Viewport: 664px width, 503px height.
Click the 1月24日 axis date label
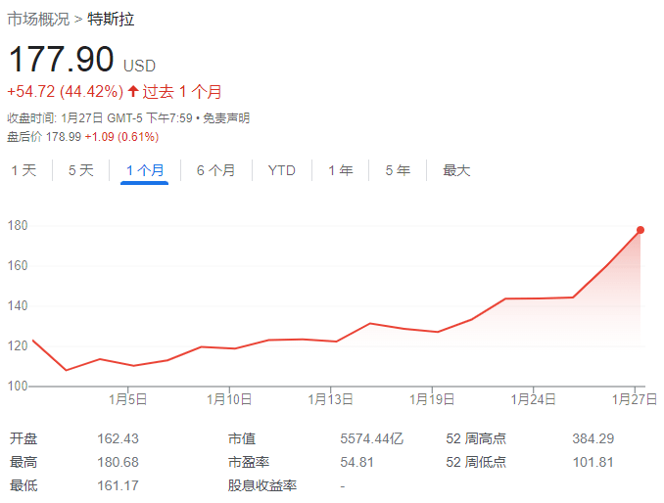(x=533, y=399)
